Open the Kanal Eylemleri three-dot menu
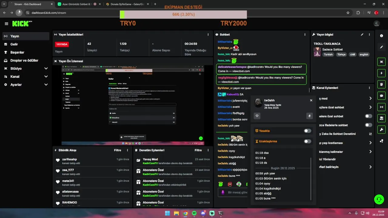This screenshot has height=218, width=388. click(369, 88)
